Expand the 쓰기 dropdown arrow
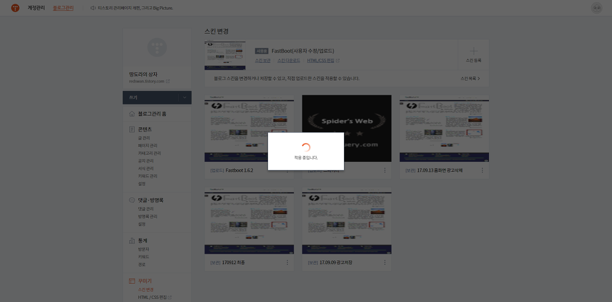 click(x=185, y=97)
